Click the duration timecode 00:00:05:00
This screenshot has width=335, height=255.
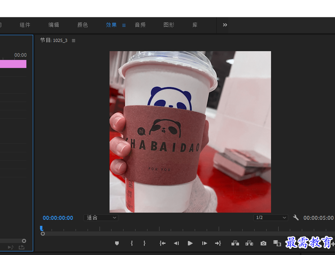tap(318, 218)
